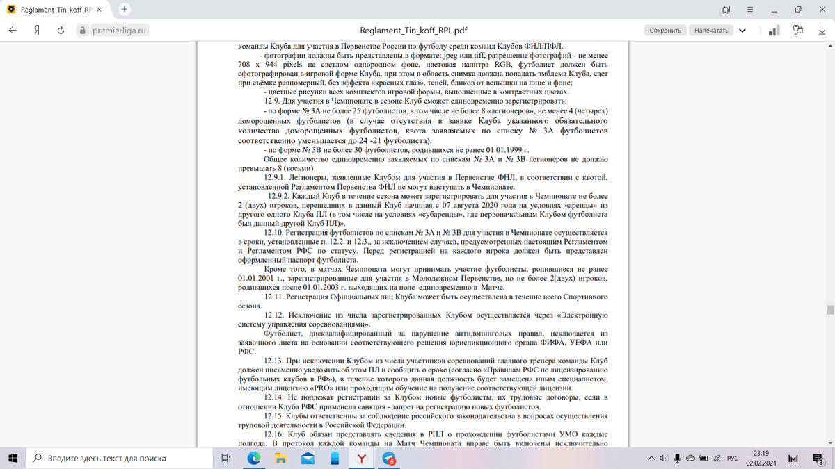Open Yandex home via the Я icon
835x469 pixels.
pyautogui.click(x=36, y=31)
